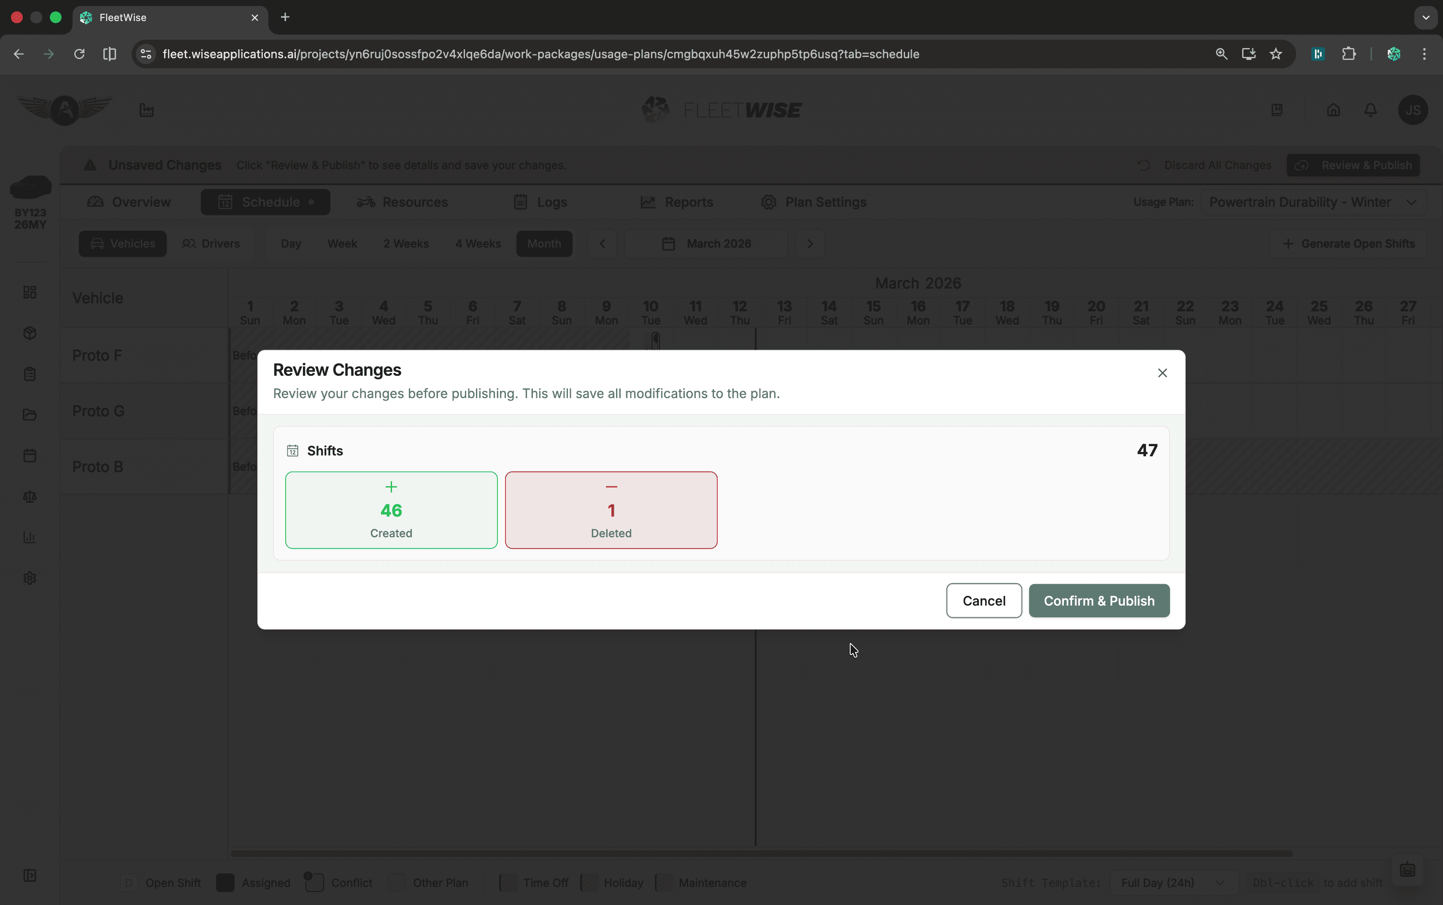1443x905 pixels.
Task: Open a new browser tab
Action: click(285, 17)
